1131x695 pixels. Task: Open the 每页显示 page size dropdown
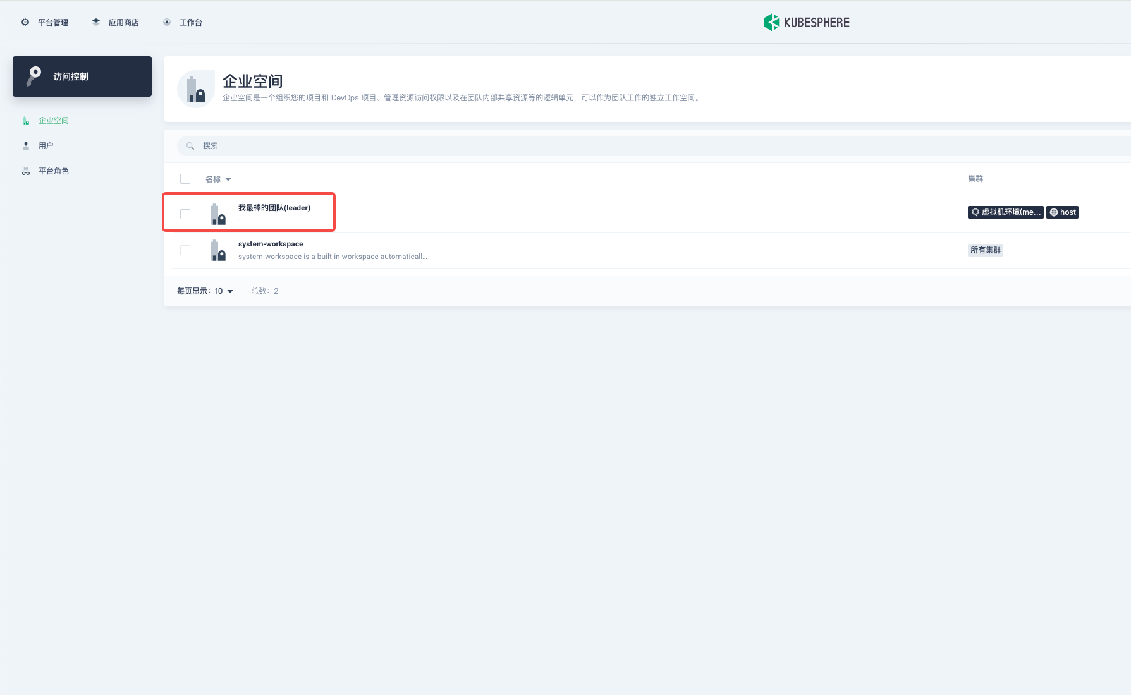tap(224, 291)
